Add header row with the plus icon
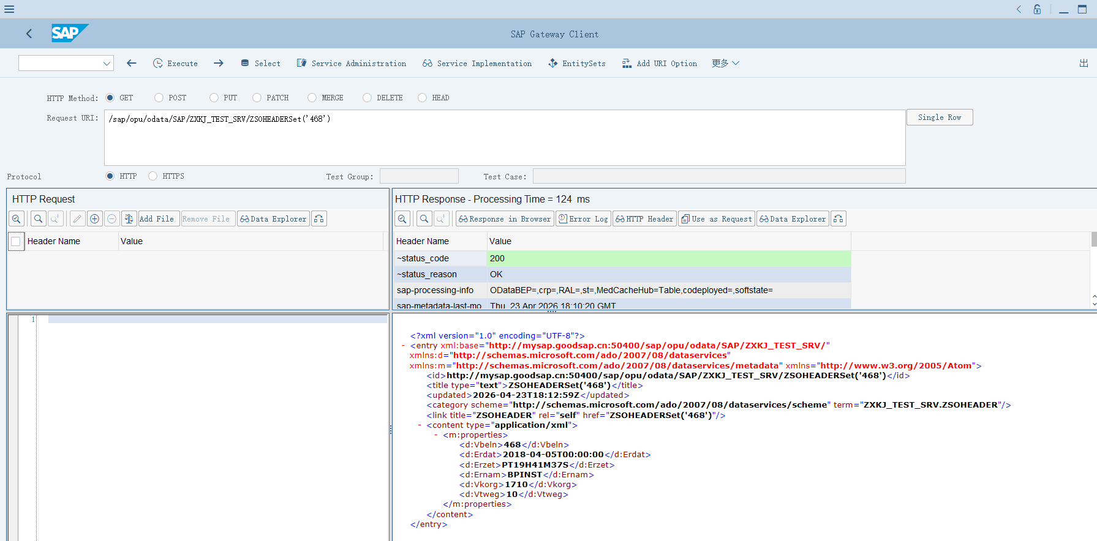 click(94, 218)
